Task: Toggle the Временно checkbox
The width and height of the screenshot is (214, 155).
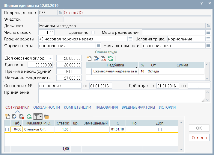Action: pyautogui.click(x=93, y=32)
